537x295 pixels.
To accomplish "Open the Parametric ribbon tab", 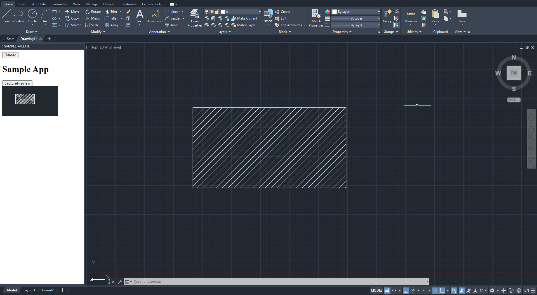I will (x=59, y=4).
